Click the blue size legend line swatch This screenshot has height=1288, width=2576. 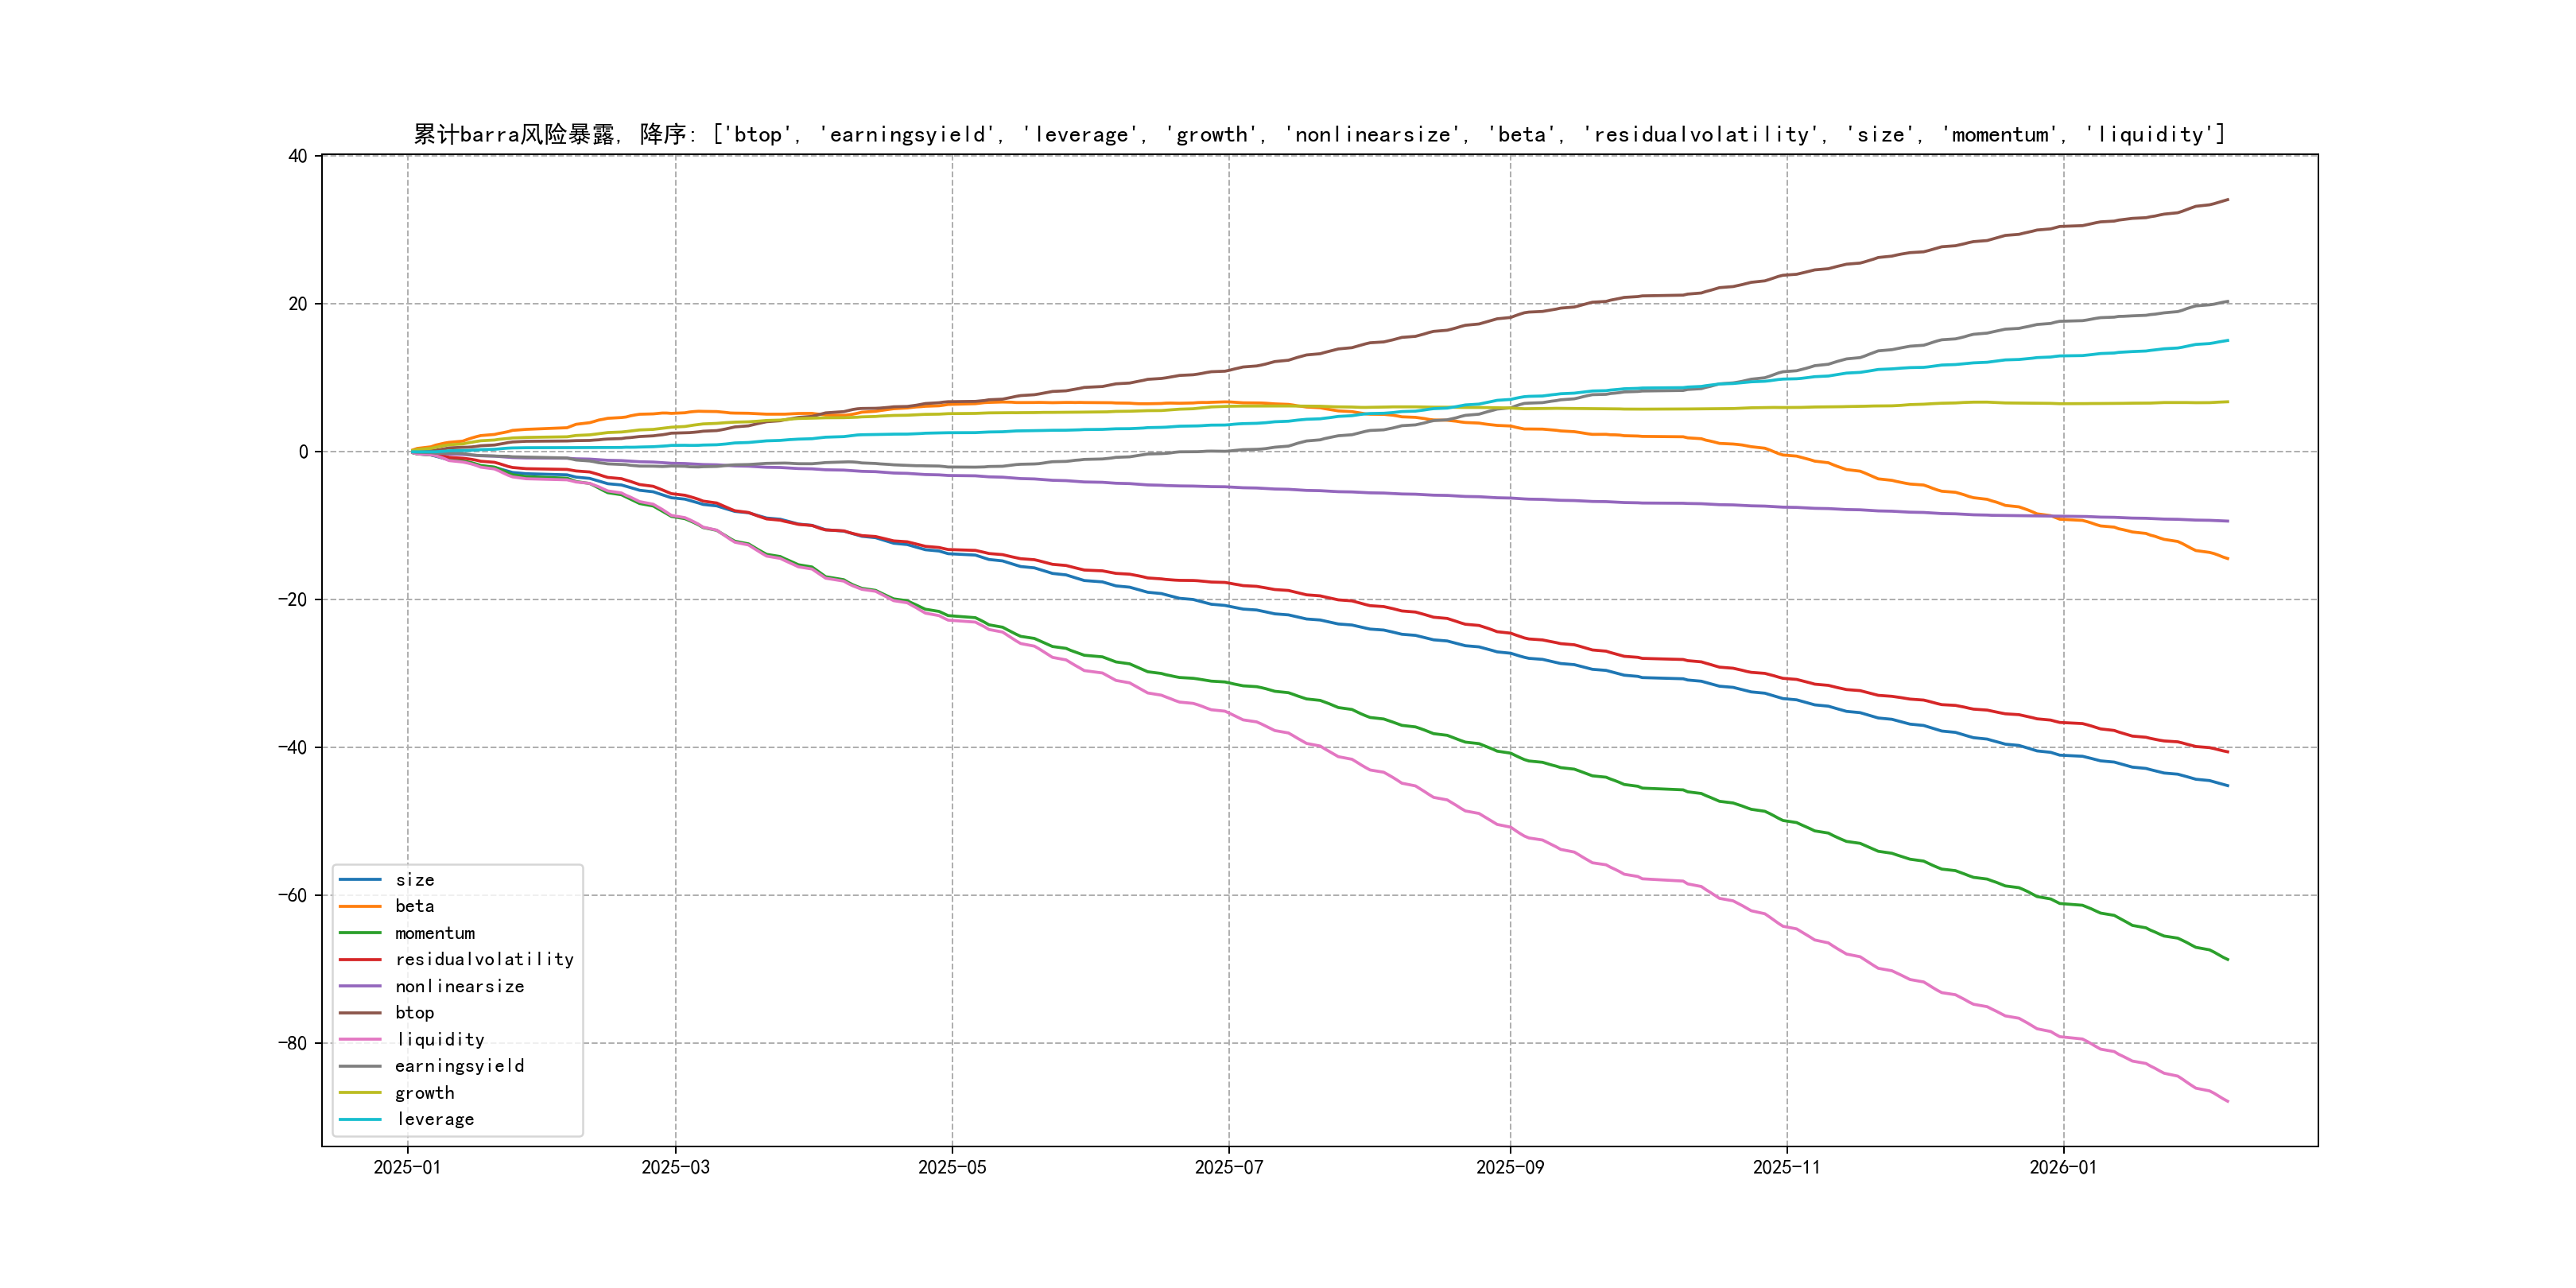point(360,880)
